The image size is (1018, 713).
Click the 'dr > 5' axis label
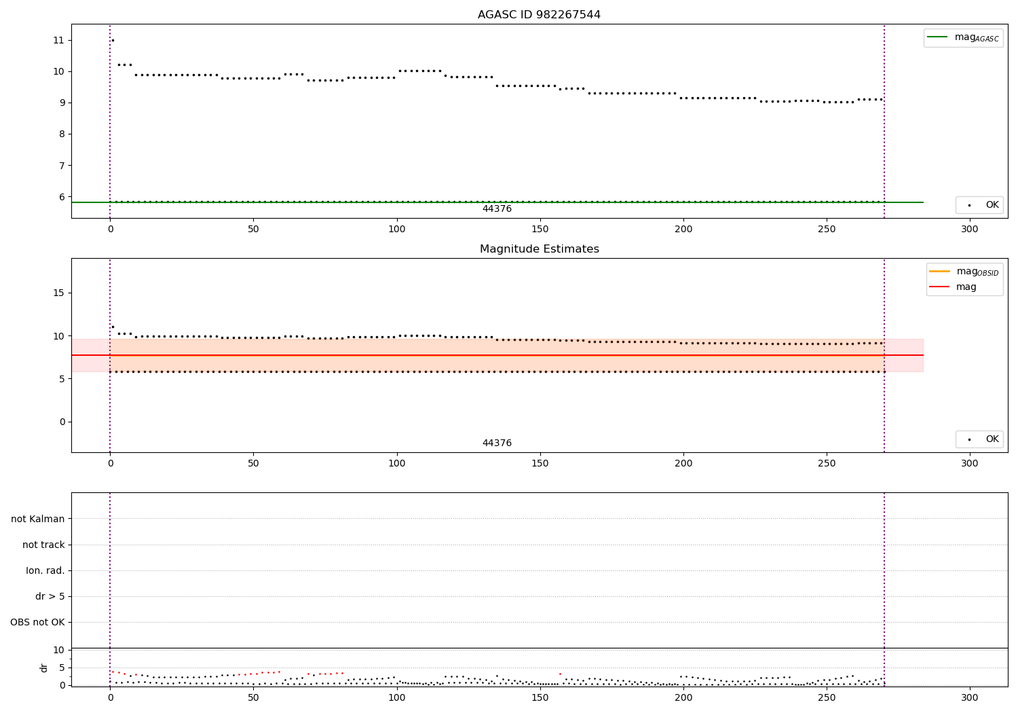(50, 596)
